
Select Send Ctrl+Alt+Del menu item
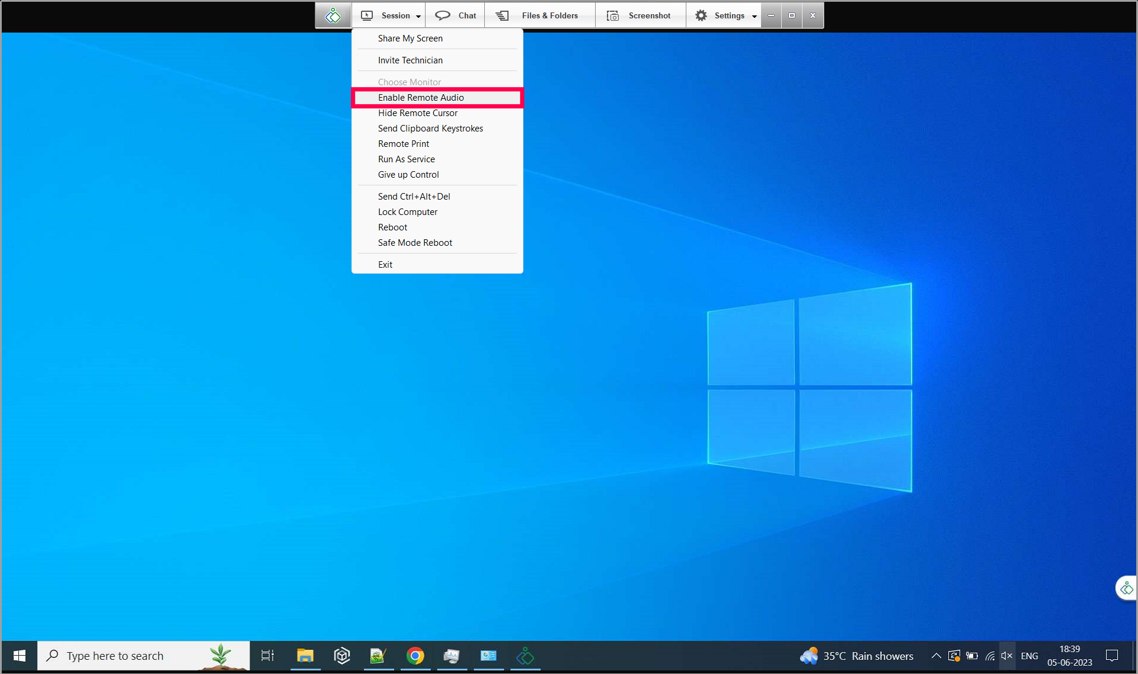coord(414,197)
